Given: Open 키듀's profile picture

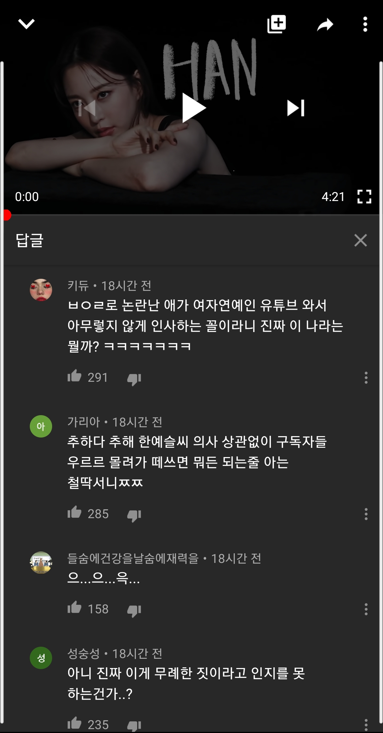Looking at the screenshot, I should [41, 290].
